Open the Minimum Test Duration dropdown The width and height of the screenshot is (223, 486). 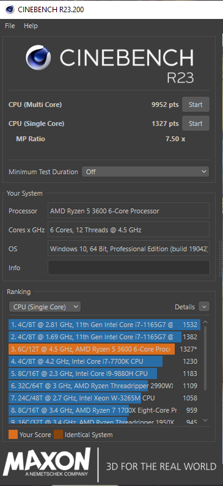pos(145,171)
